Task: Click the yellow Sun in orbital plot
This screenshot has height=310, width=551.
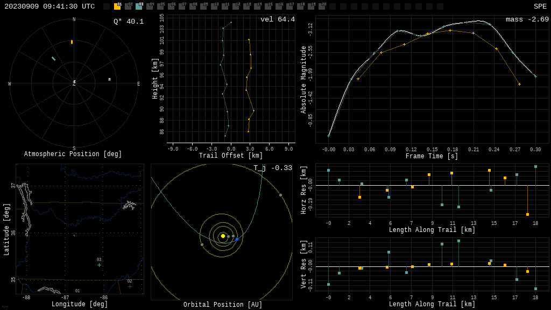Action: point(223,236)
